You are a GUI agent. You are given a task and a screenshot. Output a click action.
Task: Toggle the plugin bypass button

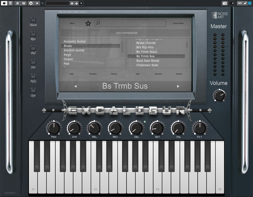pos(10,3)
